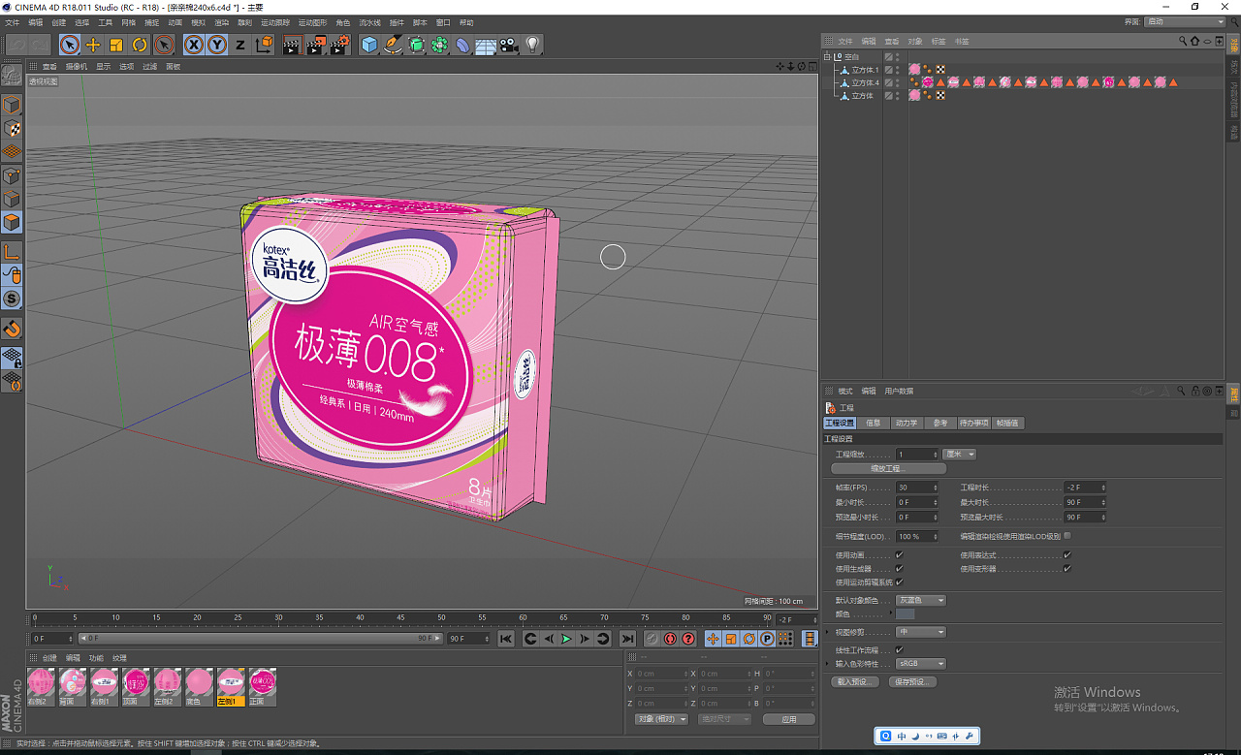Viewport: 1241px width, 755px height.
Task: Open 默认对象颜色 灰蓝色 dropdown
Action: coord(921,600)
